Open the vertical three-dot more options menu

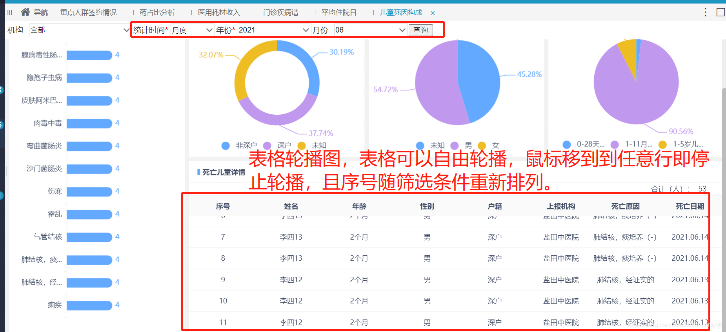[x=705, y=12]
